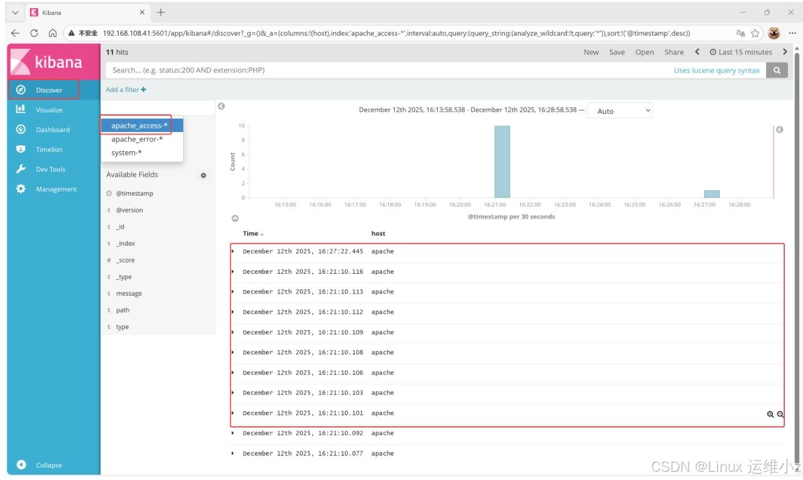803x480 pixels.
Task: Click the filter-out-value minus magnifier icon
Action: coord(780,414)
